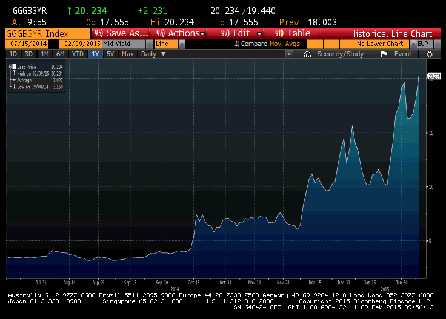The height and width of the screenshot is (319, 446).
Task: Click the Event flag icon
Action: 384,54
